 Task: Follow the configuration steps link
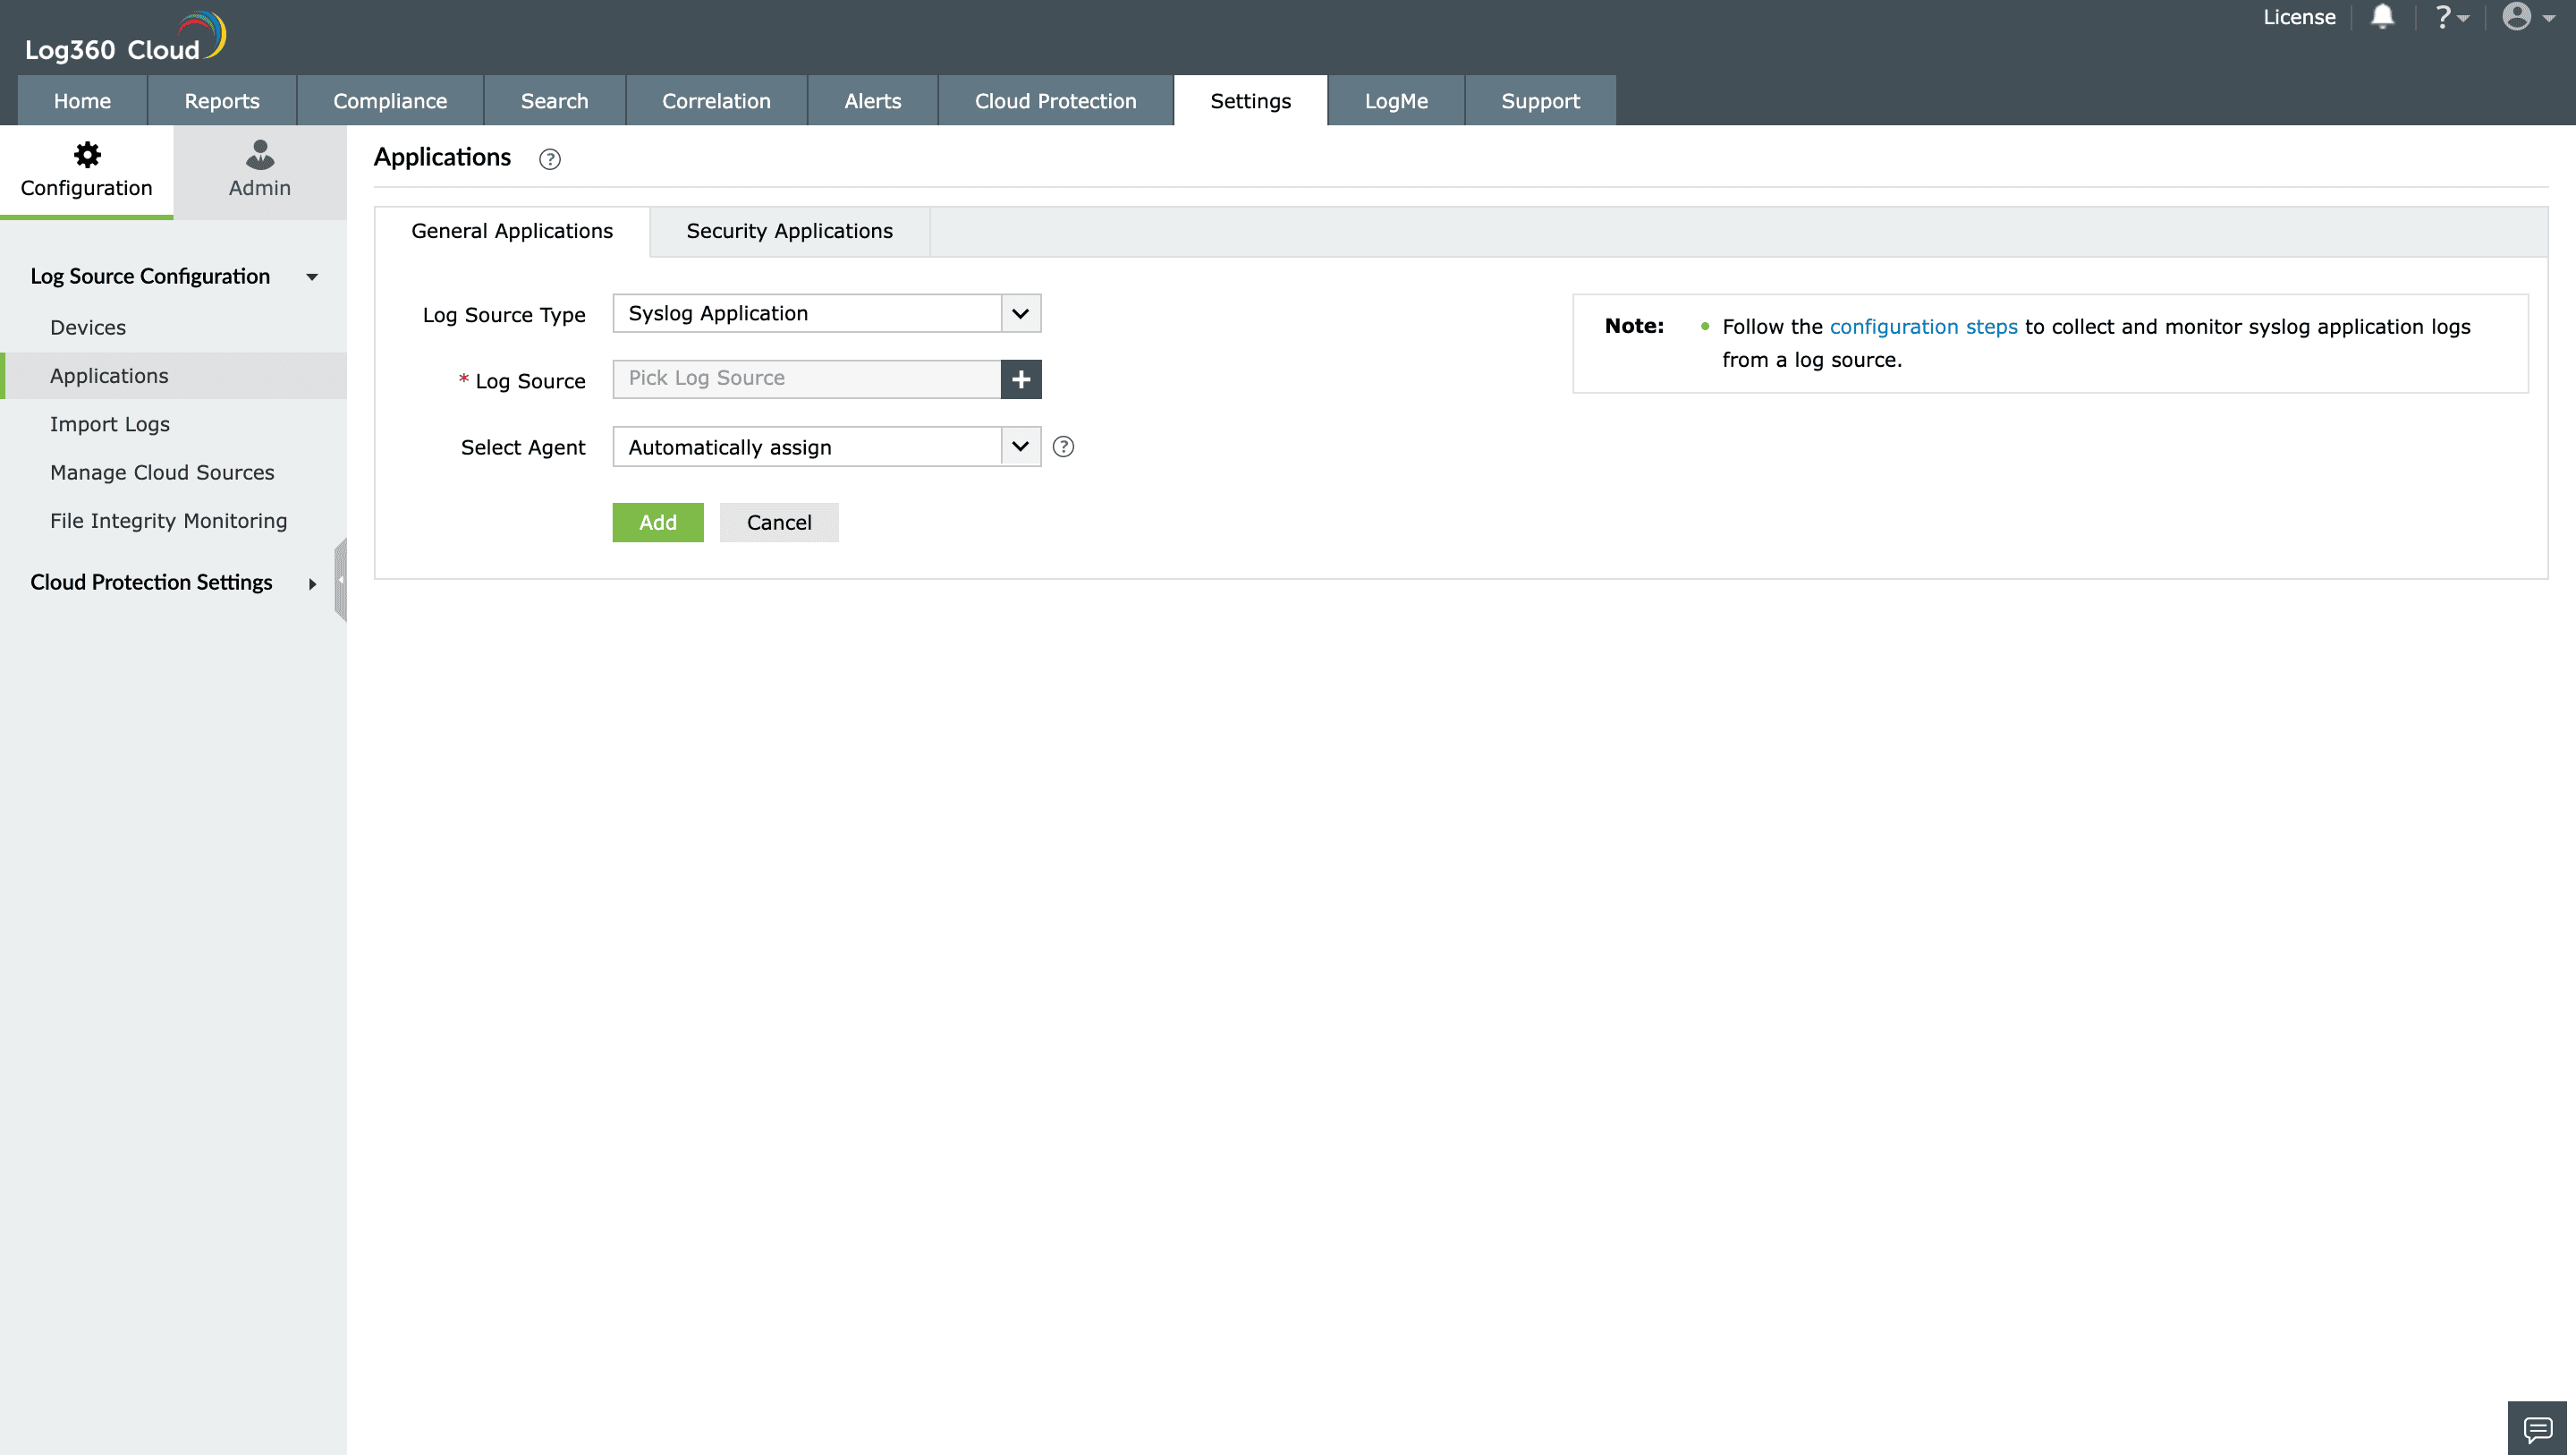point(1923,327)
